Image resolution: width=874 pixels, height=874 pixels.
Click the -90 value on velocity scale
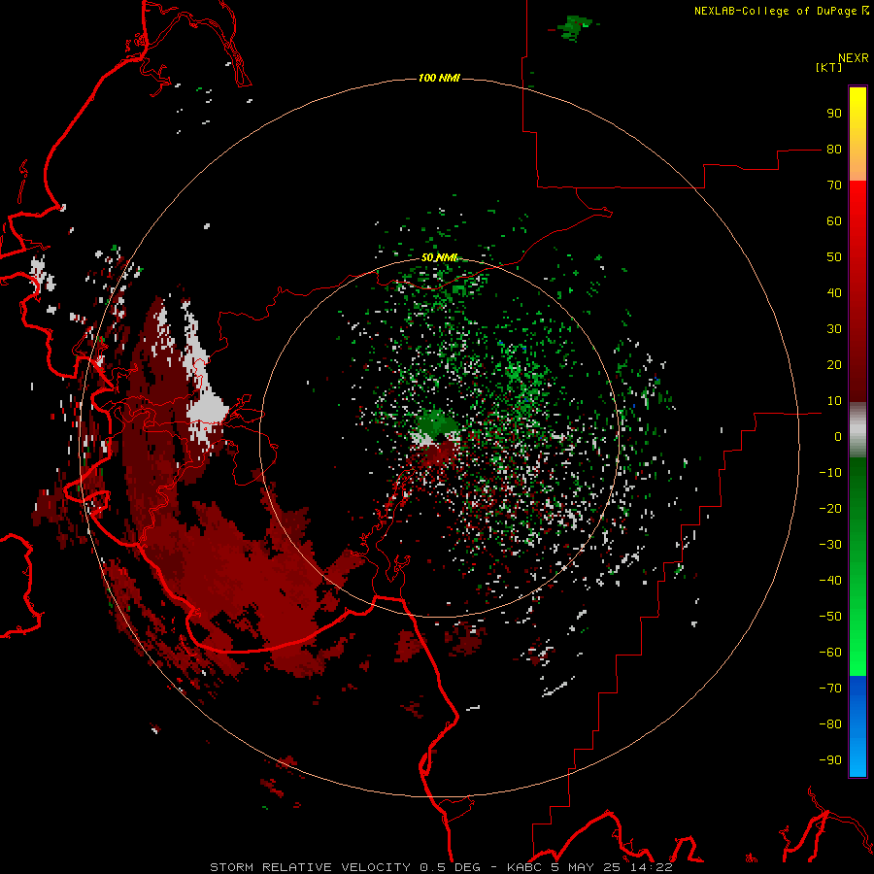(x=830, y=759)
